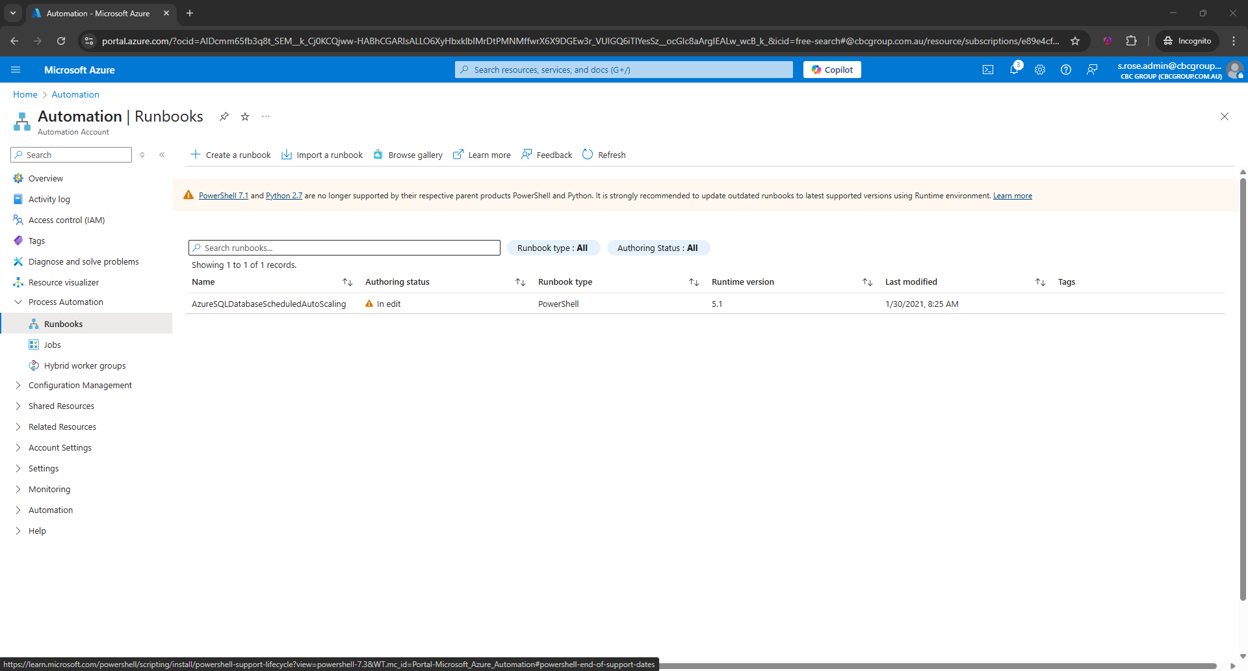The image size is (1248, 671).
Task: Open portal settings gear icon
Action: point(1040,70)
